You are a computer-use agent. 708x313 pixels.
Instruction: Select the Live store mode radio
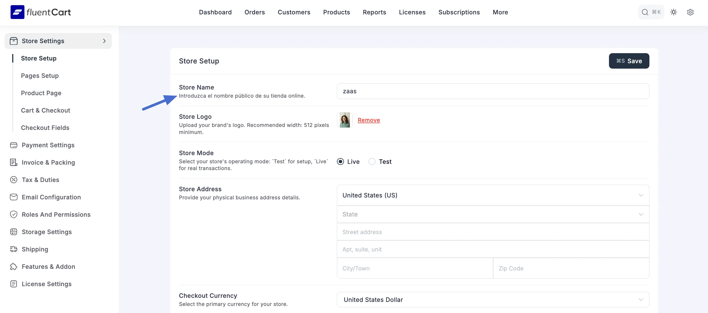pyautogui.click(x=340, y=162)
